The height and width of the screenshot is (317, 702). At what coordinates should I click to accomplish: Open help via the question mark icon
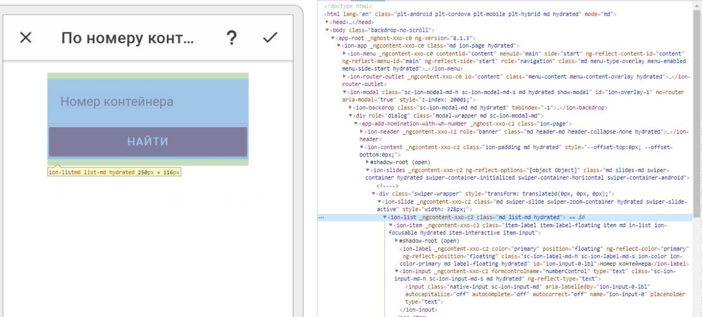(x=232, y=38)
